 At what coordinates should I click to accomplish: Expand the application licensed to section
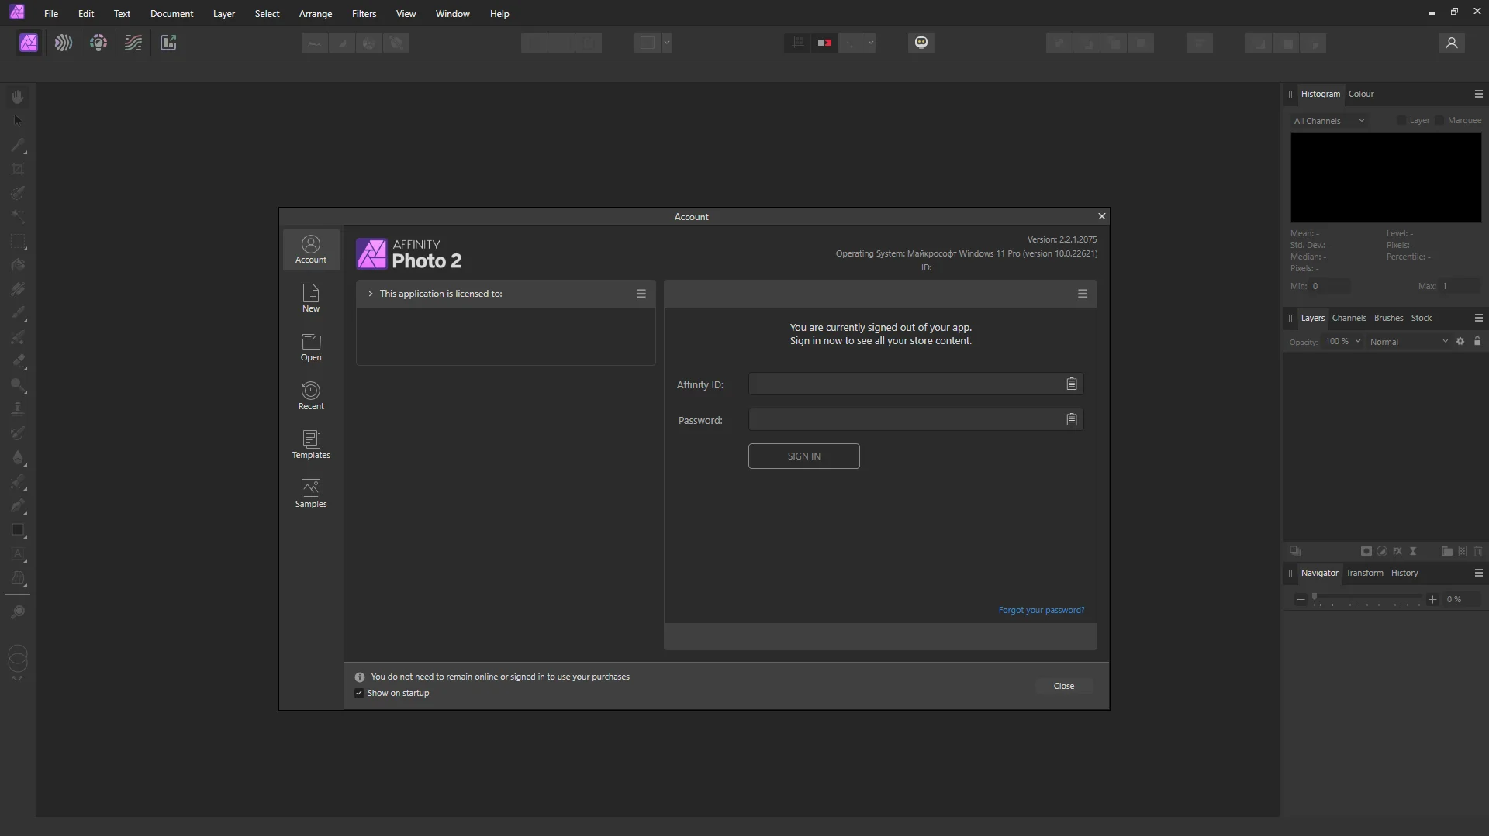[x=371, y=294]
